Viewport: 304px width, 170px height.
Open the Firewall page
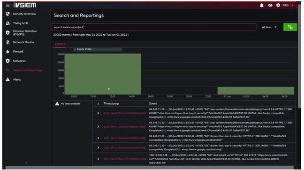(18, 52)
